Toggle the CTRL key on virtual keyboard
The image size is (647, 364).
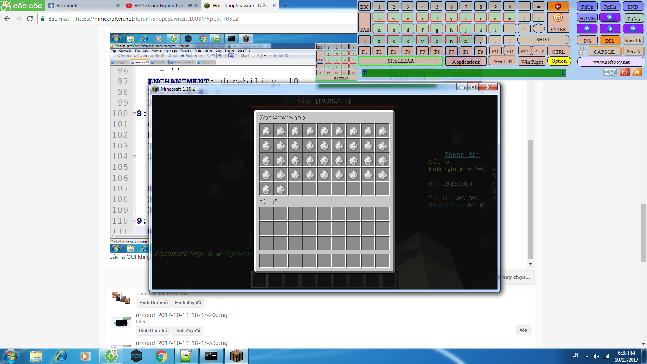[558, 51]
